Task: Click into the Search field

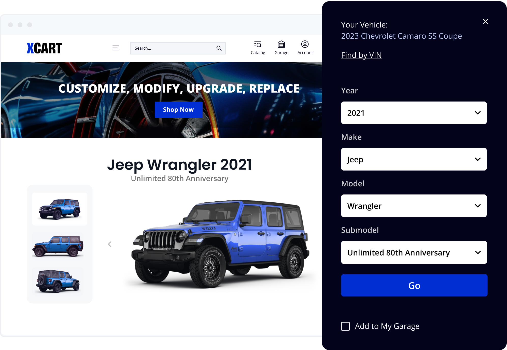Action: (x=178, y=48)
